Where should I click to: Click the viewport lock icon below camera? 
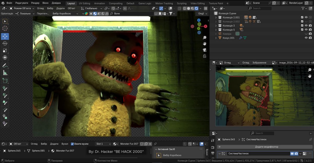tap(205, 56)
